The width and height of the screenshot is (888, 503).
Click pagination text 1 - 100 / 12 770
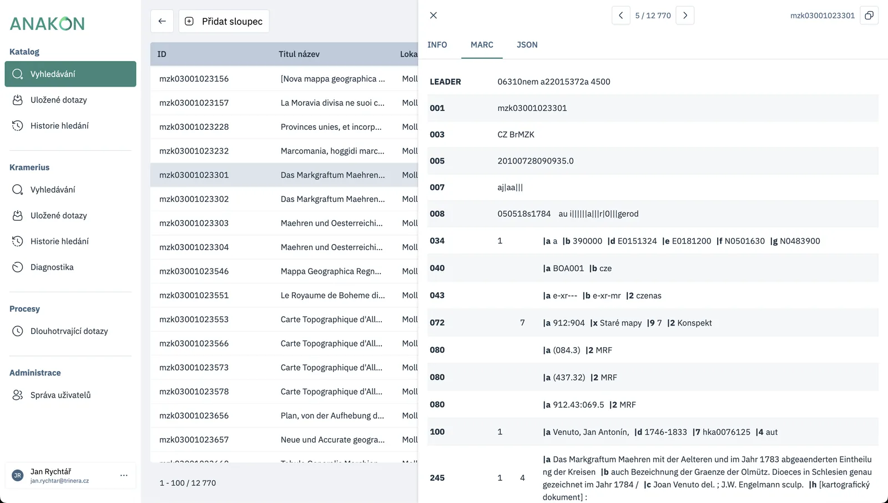click(188, 483)
